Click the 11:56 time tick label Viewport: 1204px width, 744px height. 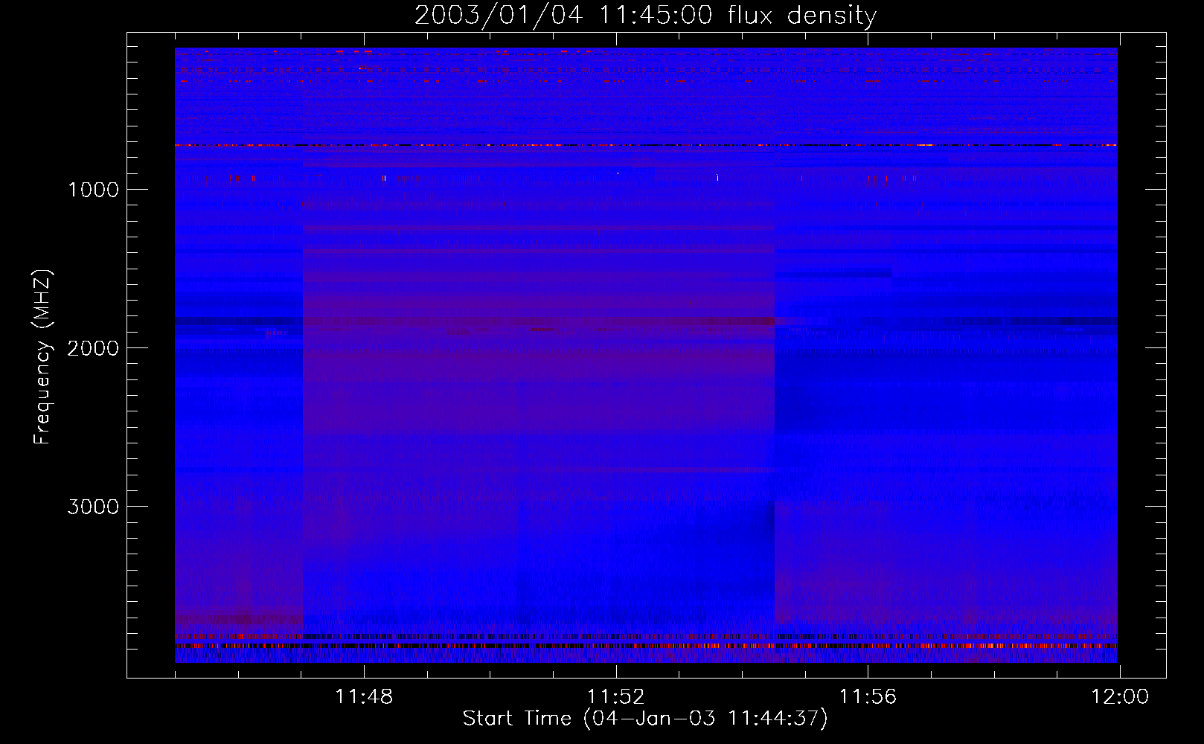tap(868, 697)
